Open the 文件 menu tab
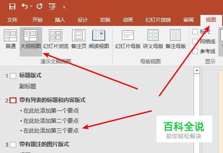Screen dimensions: 223x153 12,20
